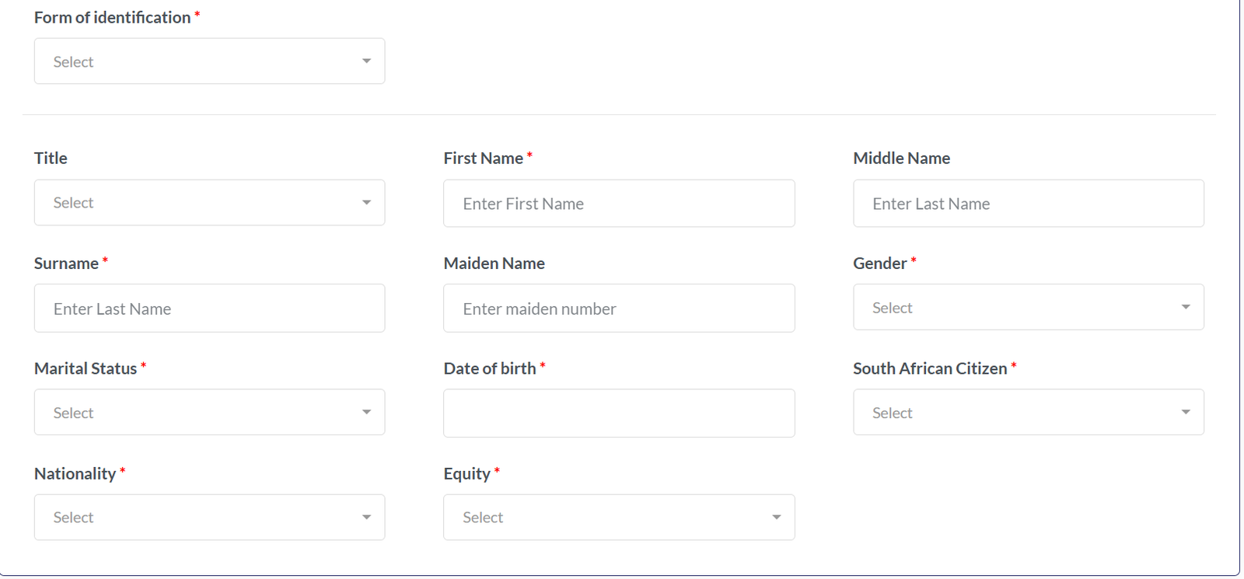Screen dimensions: 1244x579
Task: Click the Nationality label text
Action: [75, 473]
